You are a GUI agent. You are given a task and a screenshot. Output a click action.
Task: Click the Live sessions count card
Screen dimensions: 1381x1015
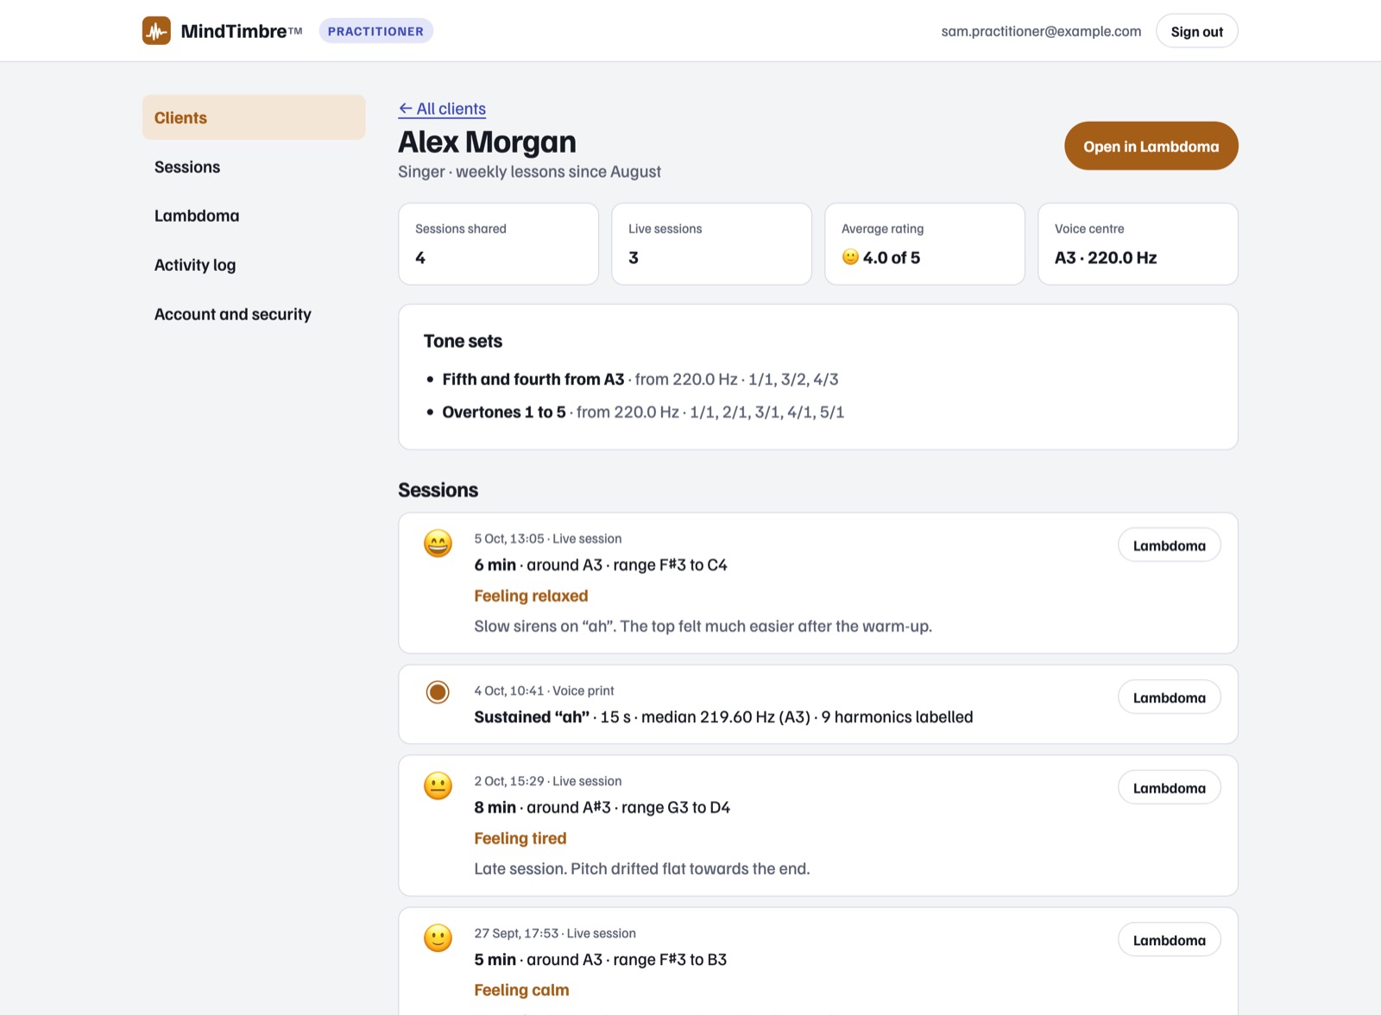711,243
